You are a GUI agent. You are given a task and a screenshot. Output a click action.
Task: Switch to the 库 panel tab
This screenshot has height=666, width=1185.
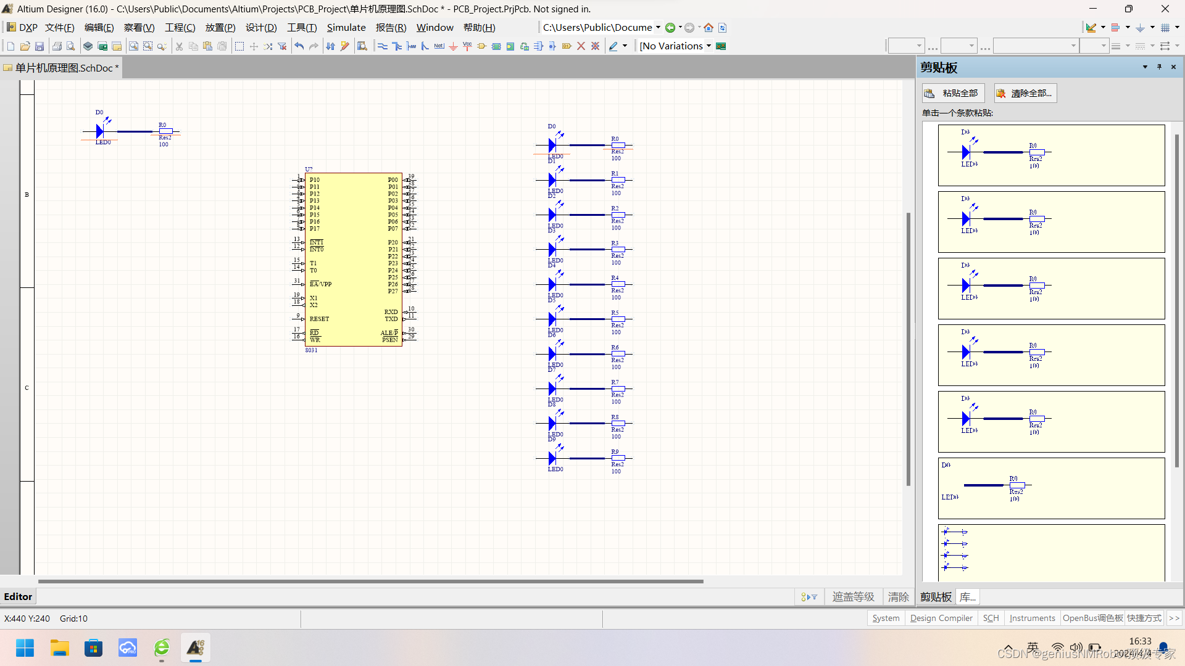coord(967,597)
